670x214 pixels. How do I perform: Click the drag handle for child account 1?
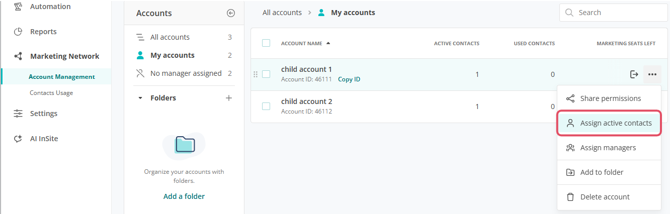click(x=256, y=74)
